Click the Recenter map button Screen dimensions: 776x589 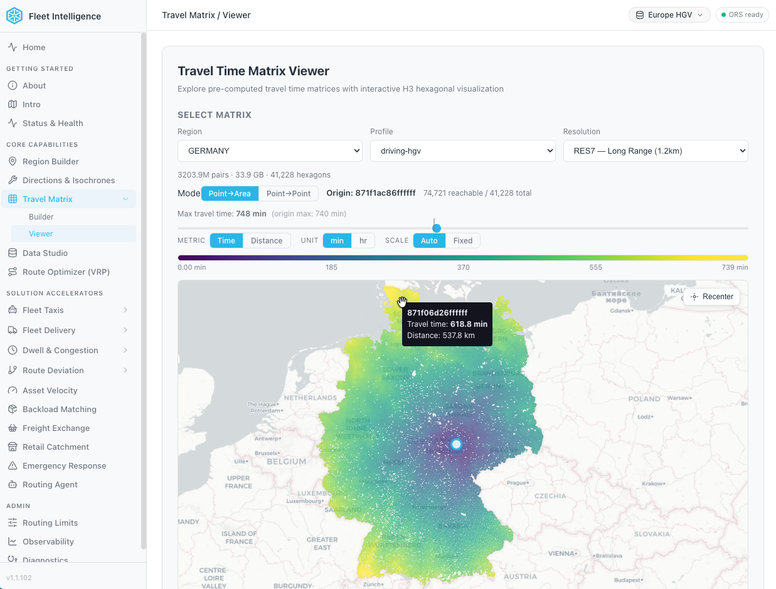(712, 297)
